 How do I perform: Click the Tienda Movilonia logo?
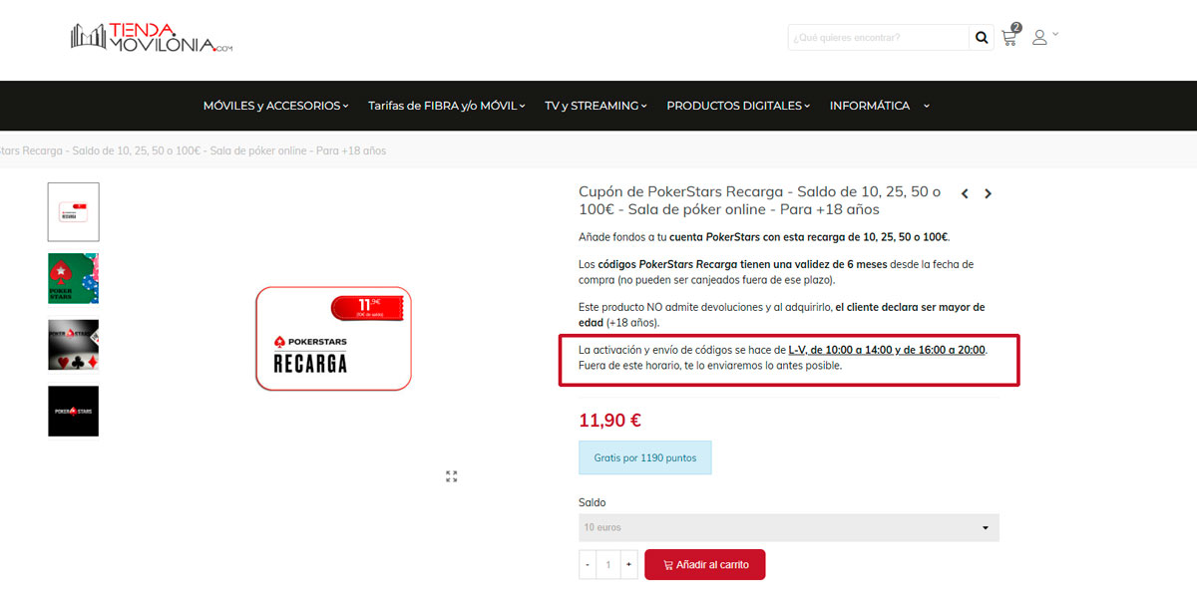click(148, 38)
